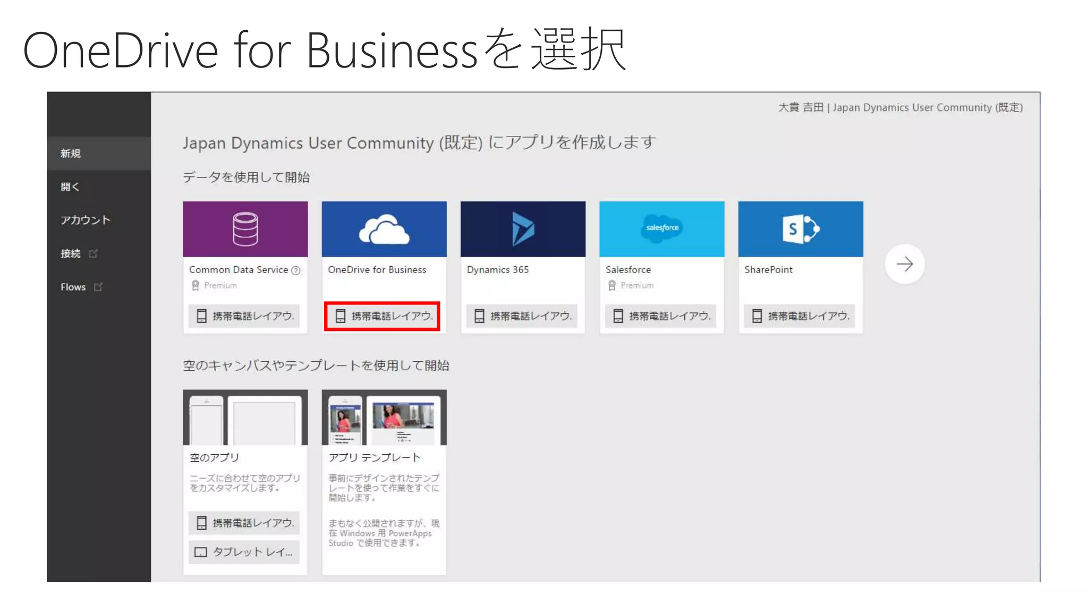1088x612 pixels.
Task: Click the Common Data Service database icon tile
Action: coord(245,229)
